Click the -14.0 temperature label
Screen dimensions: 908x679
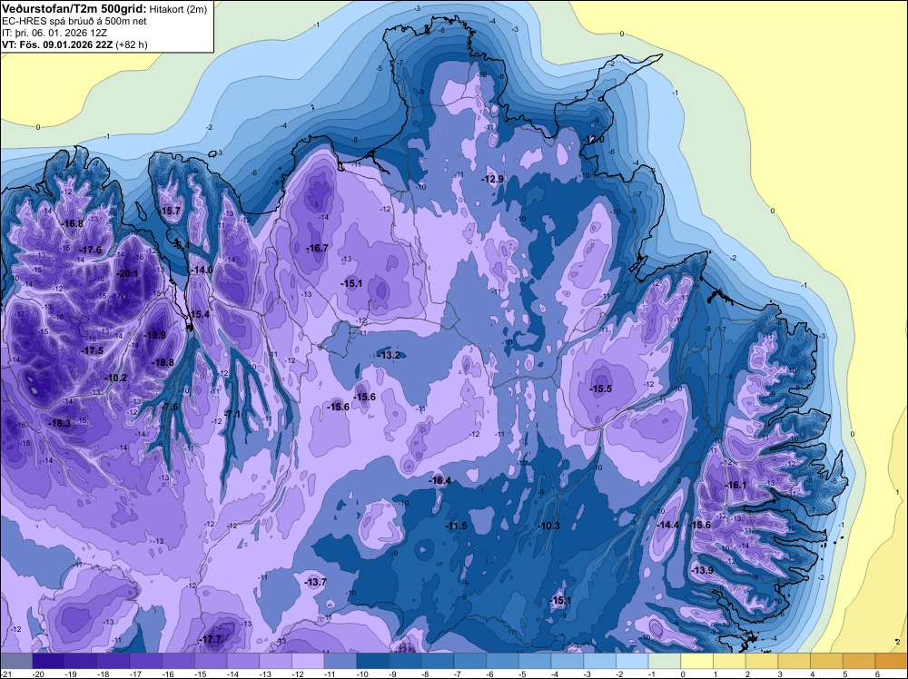point(203,270)
